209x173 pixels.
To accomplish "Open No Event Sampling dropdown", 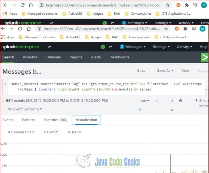I will coord(25,109).
